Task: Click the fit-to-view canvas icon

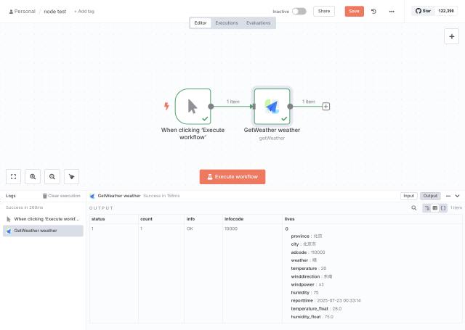Action: pos(13,176)
